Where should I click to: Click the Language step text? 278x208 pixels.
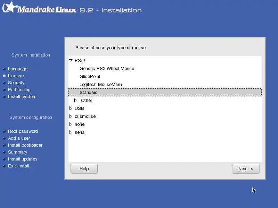pos(18,69)
